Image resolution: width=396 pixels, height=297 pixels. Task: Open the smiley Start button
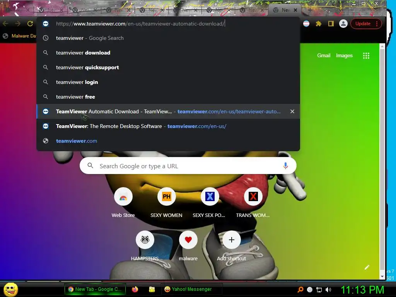(x=10, y=289)
